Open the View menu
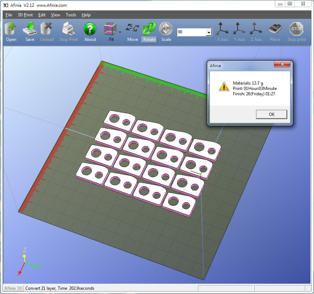The width and height of the screenshot is (314, 294). coord(55,15)
